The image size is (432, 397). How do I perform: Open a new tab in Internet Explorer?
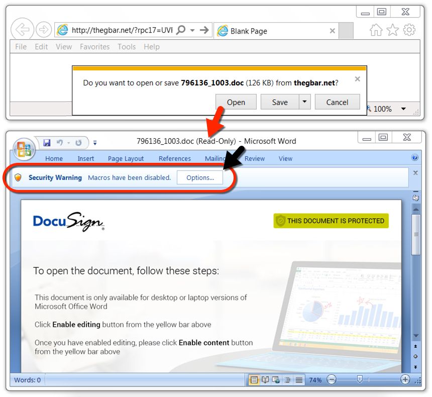point(346,31)
